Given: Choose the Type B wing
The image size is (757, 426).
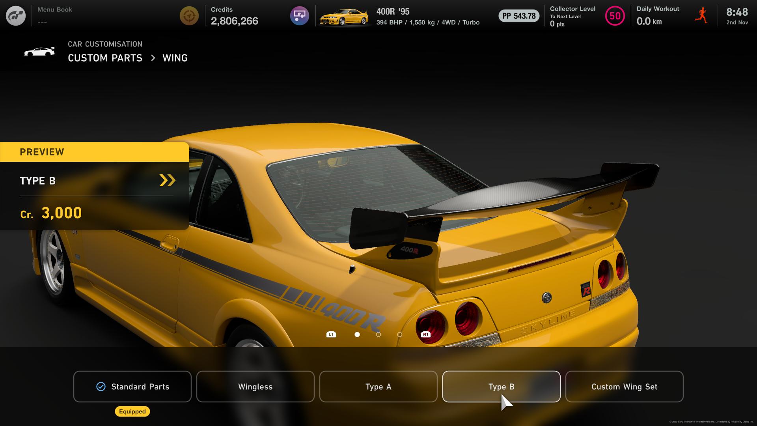Looking at the screenshot, I should pyautogui.click(x=502, y=387).
